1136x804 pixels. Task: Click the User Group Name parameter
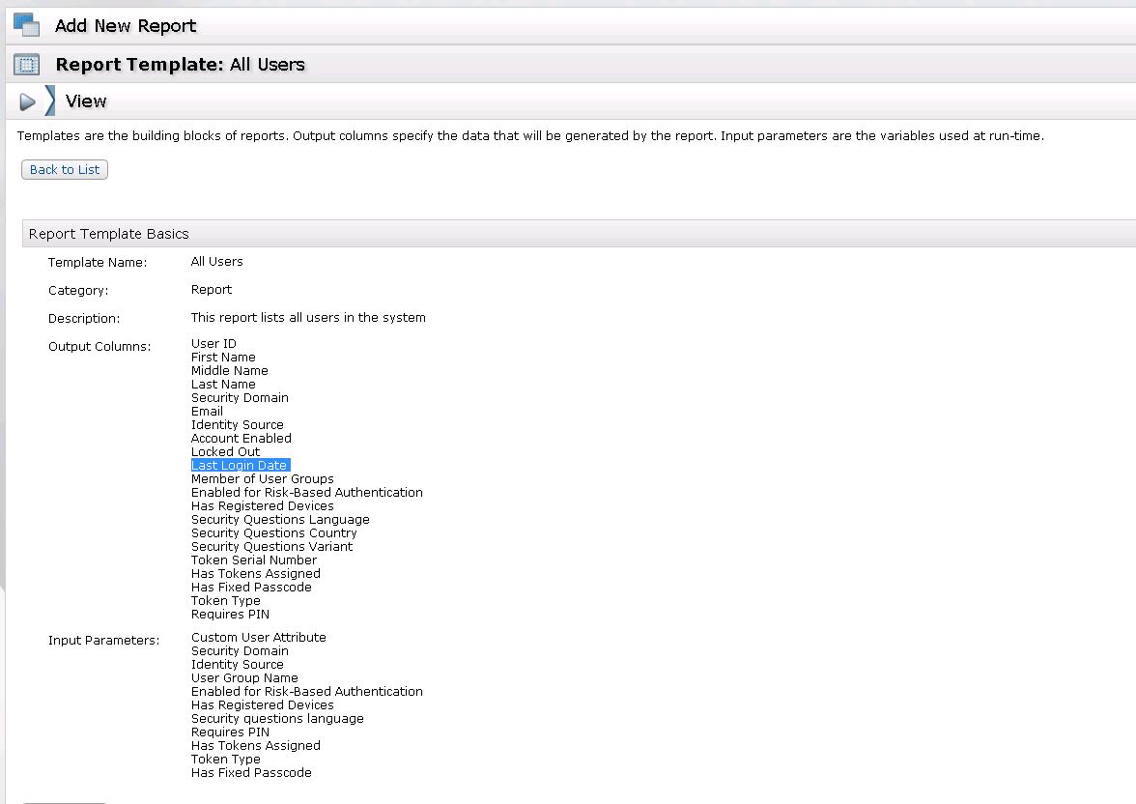244,678
